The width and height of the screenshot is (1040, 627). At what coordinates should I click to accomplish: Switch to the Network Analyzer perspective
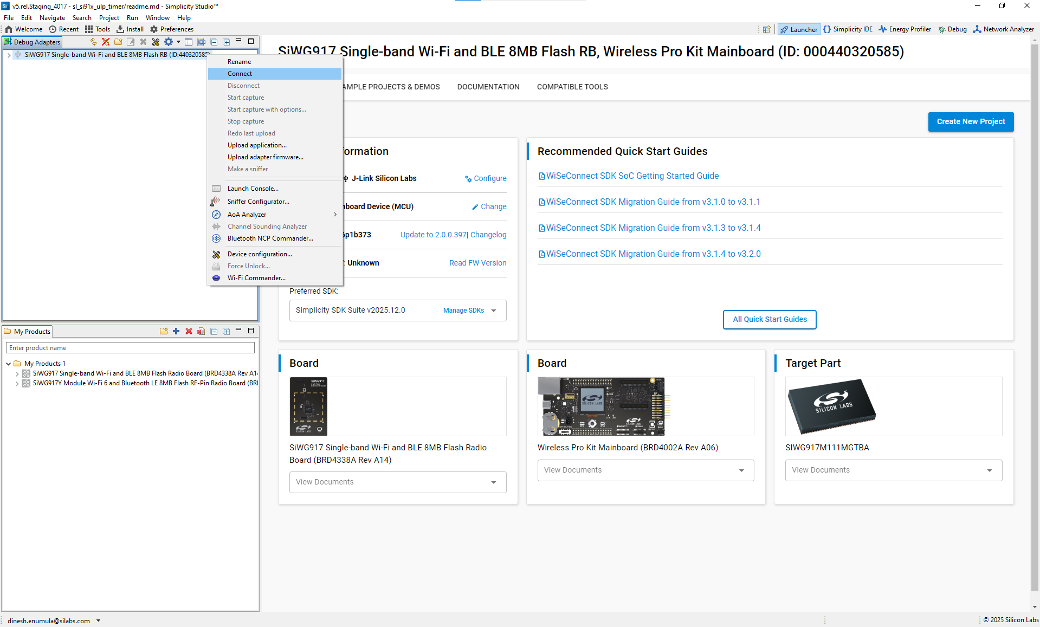click(x=1003, y=29)
